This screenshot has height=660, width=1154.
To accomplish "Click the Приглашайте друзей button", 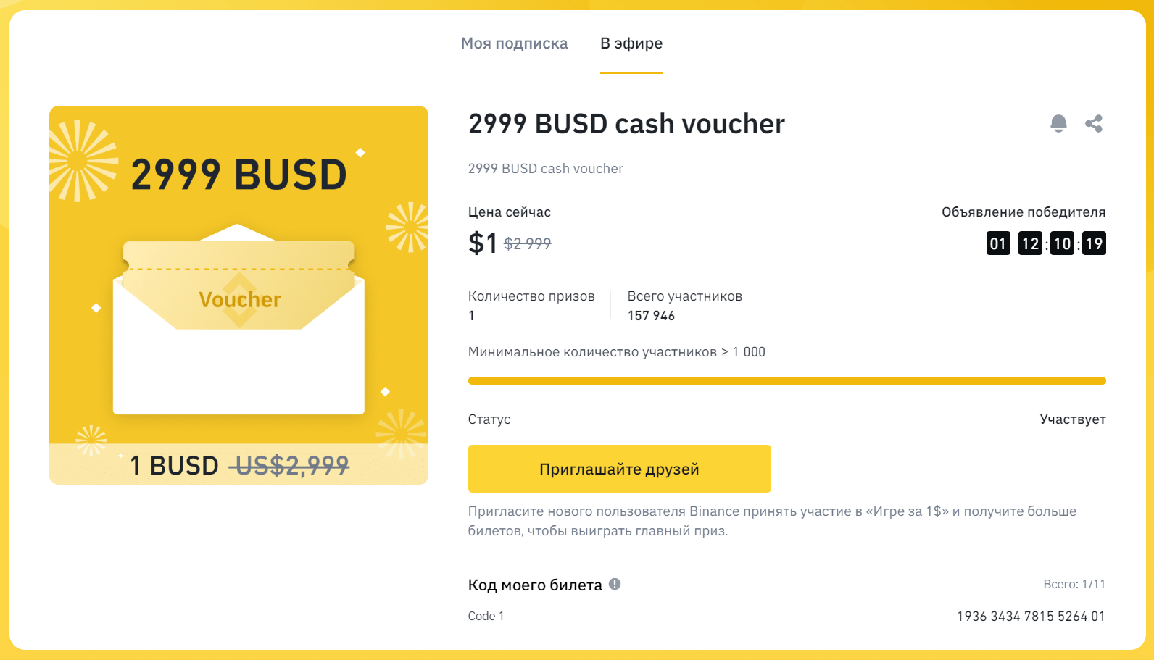I will tap(620, 469).
